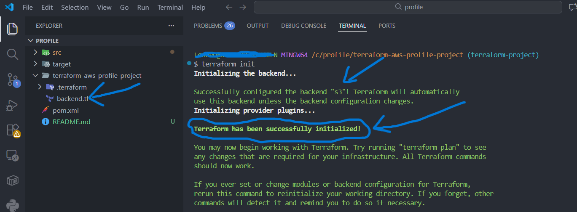Open the Docker containers view
The width and height of the screenshot is (577, 212).
point(13,181)
